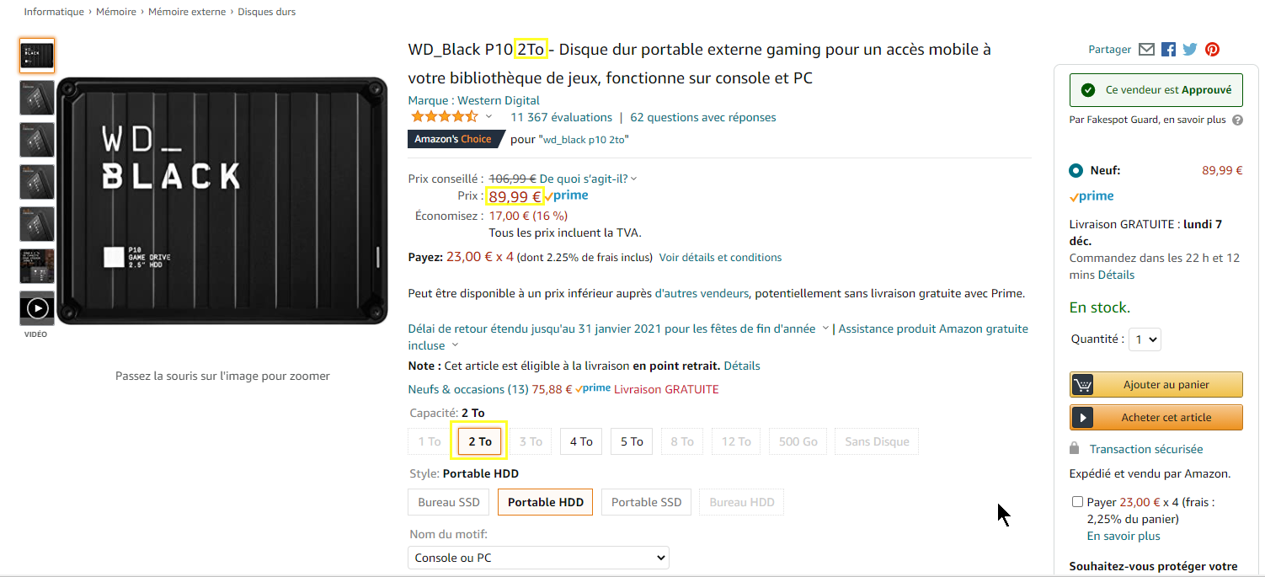Choose the Portable SSD style
Image resolution: width=1265 pixels, height=577 pixels.
tap(646, 503)
